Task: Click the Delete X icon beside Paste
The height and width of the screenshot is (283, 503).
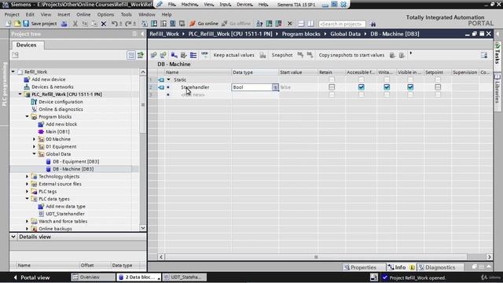Action: coord(103,24)
